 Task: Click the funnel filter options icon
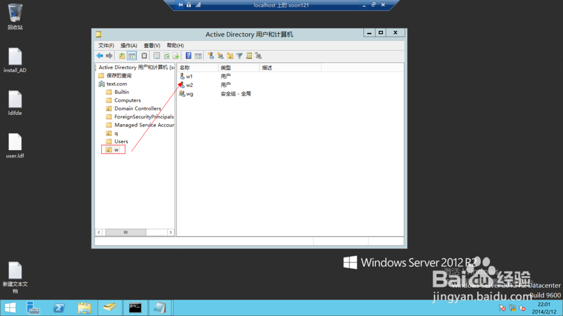(239, 56)
